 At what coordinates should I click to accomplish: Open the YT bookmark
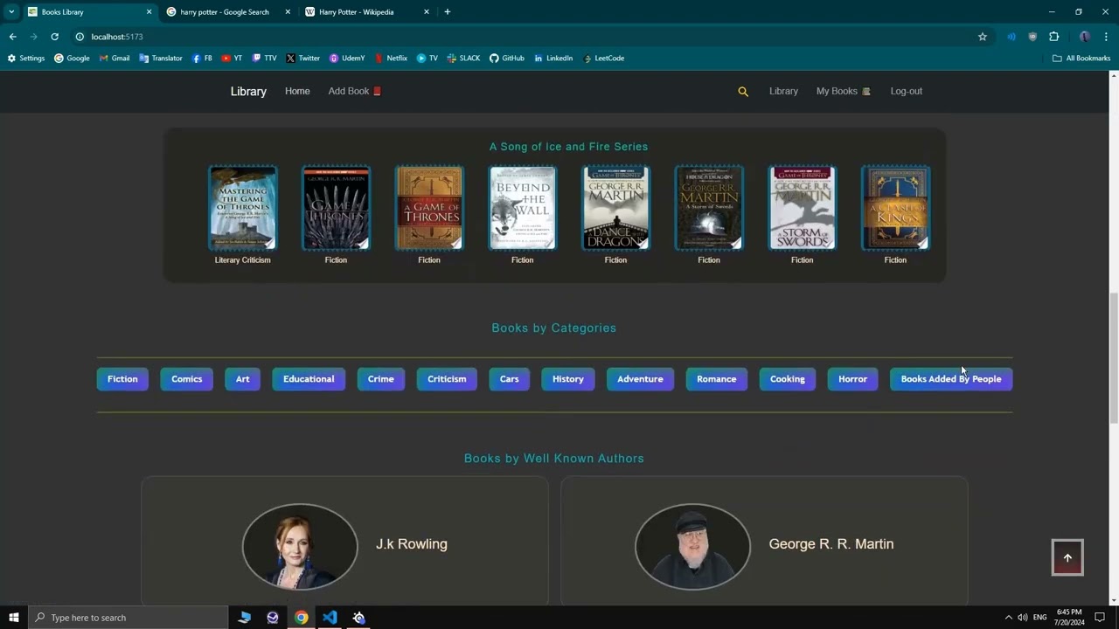click(x=232, y=59)
